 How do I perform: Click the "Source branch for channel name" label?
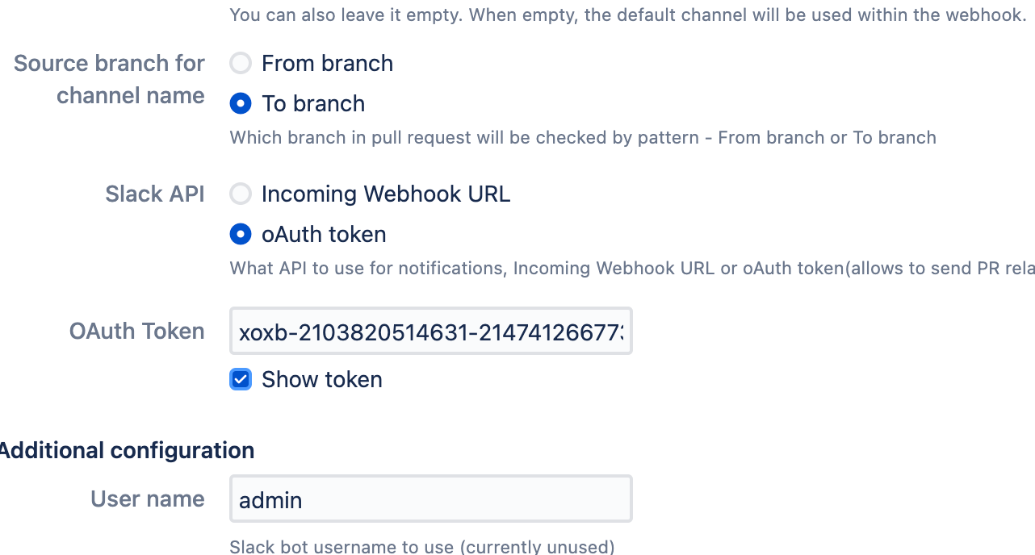tap(110, 79)
